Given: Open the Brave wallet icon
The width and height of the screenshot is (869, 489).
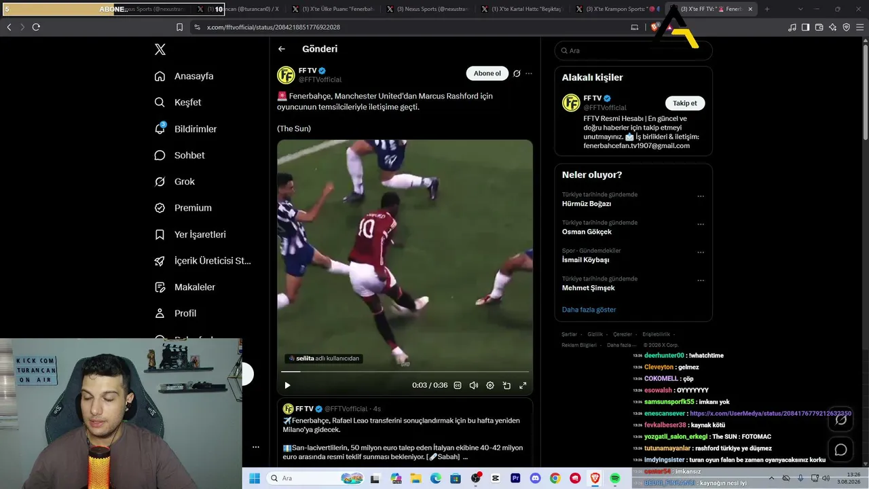Looking at the screenshot, I should [819, 27].
